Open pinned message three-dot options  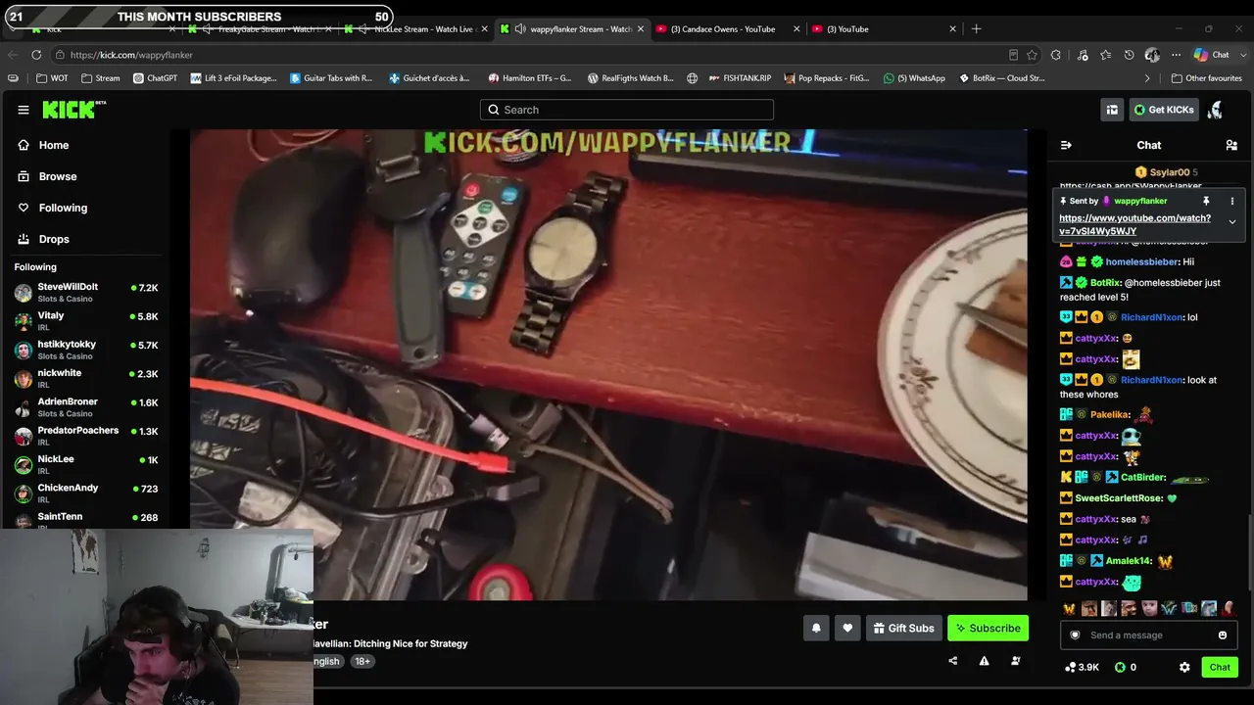click(x=1232, y=201)
